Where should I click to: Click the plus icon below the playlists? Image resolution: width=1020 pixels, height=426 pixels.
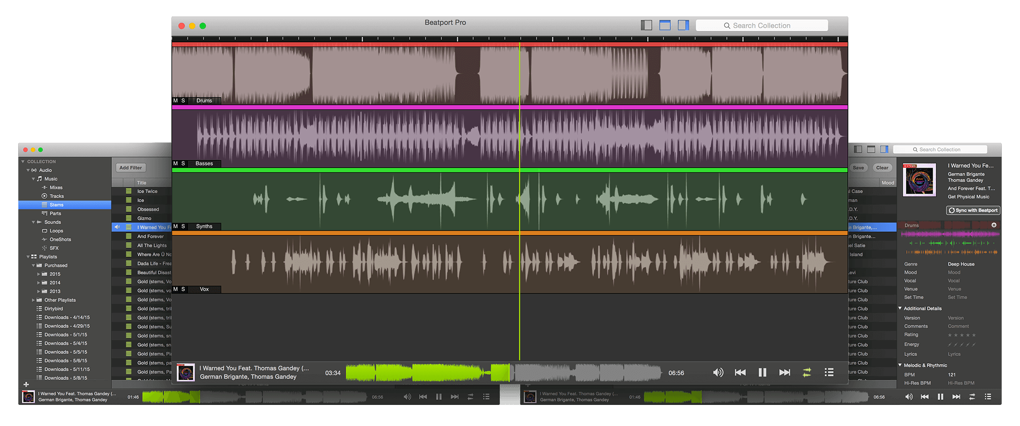pos(26,384)
